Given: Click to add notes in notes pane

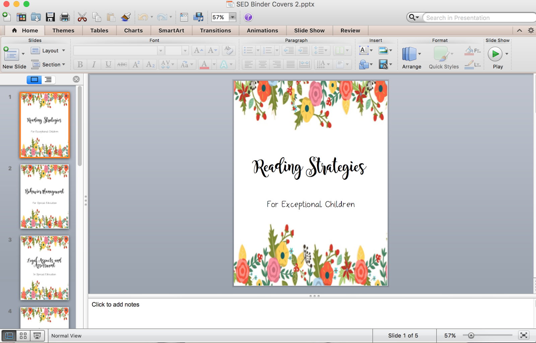Looking at the screenshot, I should coord(116,304).
